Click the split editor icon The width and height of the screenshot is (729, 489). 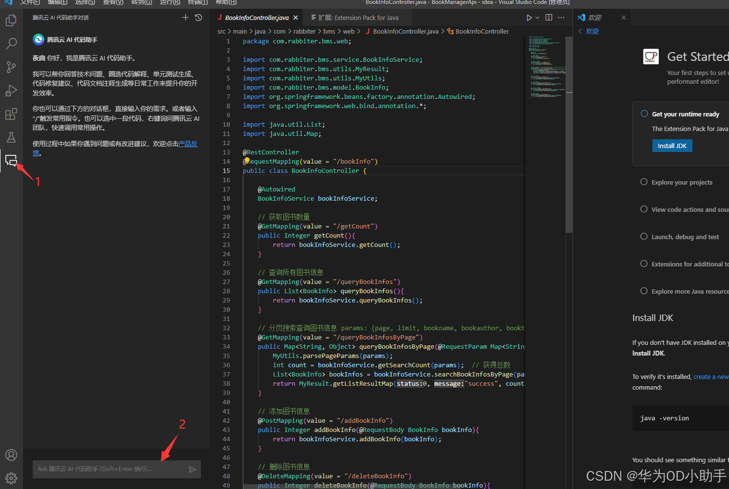point(549,18)
